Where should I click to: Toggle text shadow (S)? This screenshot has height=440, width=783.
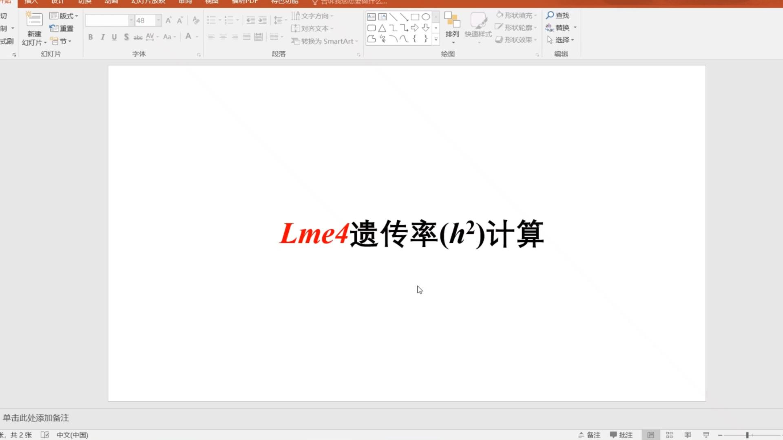[x=126, y=37]
